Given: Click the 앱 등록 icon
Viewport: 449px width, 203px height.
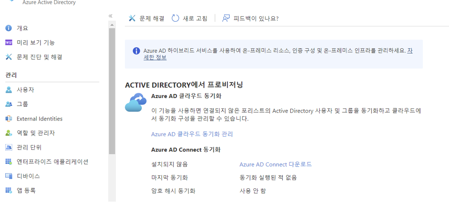Looking at the screenshot, I should click(x=9, y=191).
